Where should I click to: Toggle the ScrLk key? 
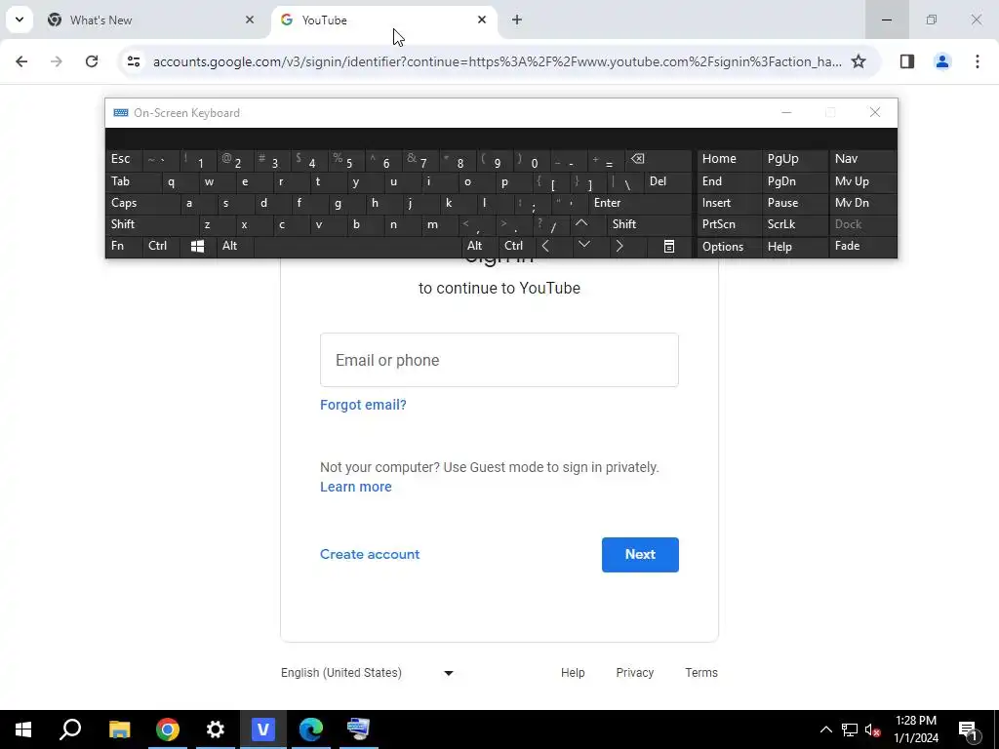794,224
